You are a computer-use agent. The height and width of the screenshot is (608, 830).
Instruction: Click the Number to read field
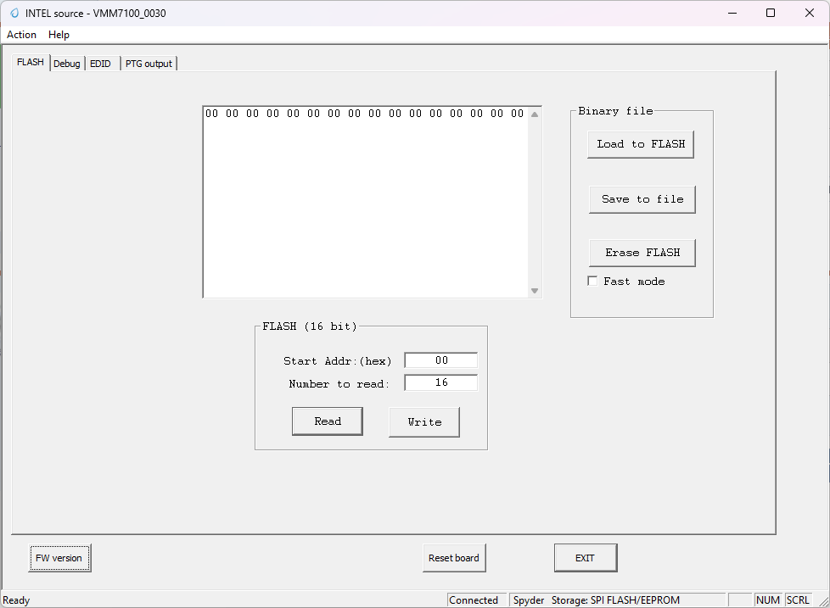[441, 382]
